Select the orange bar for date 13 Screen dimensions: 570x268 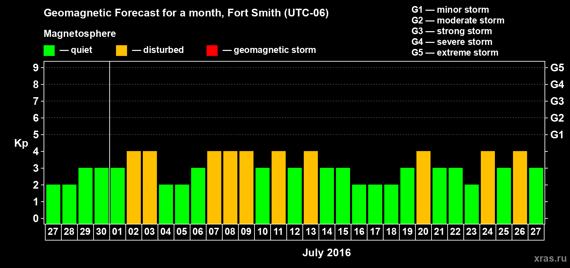coord(311,187)
